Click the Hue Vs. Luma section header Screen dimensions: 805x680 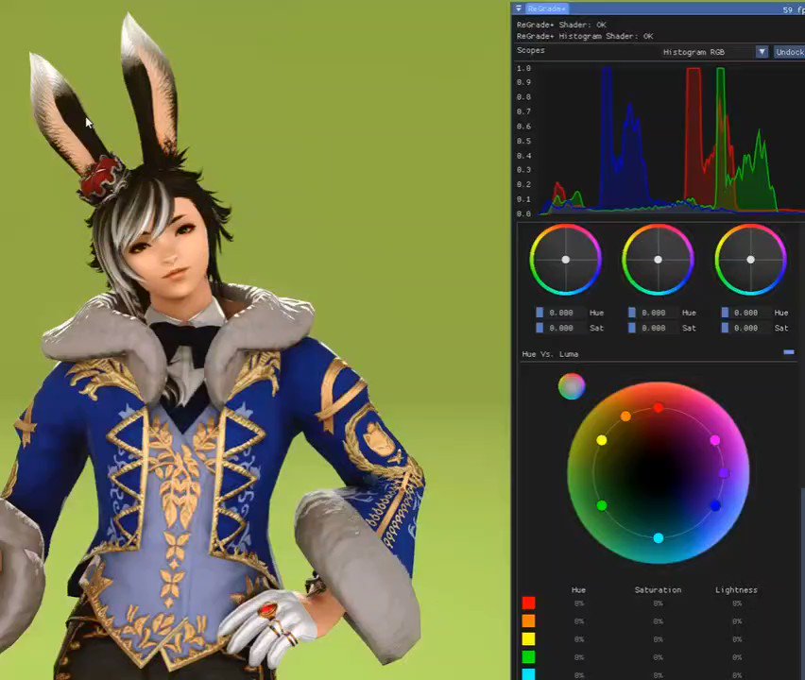tap(550, 354)
